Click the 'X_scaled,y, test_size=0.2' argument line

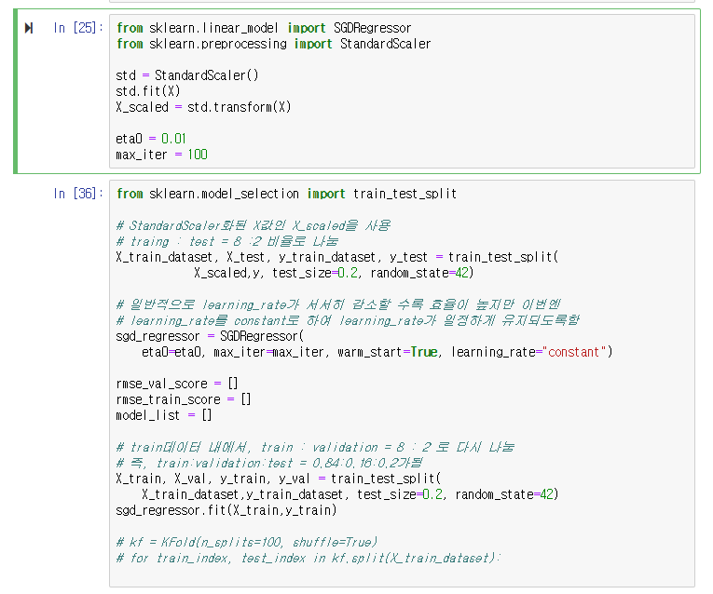[x=334, y=274]
